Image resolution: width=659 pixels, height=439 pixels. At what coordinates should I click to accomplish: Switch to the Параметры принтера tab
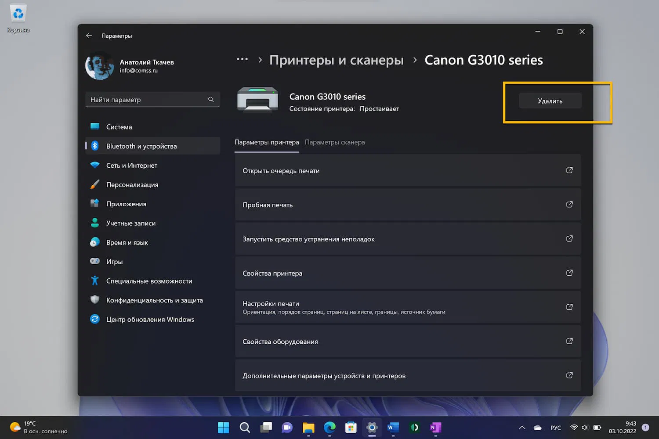pyautogui.click(x=267, y=142)
